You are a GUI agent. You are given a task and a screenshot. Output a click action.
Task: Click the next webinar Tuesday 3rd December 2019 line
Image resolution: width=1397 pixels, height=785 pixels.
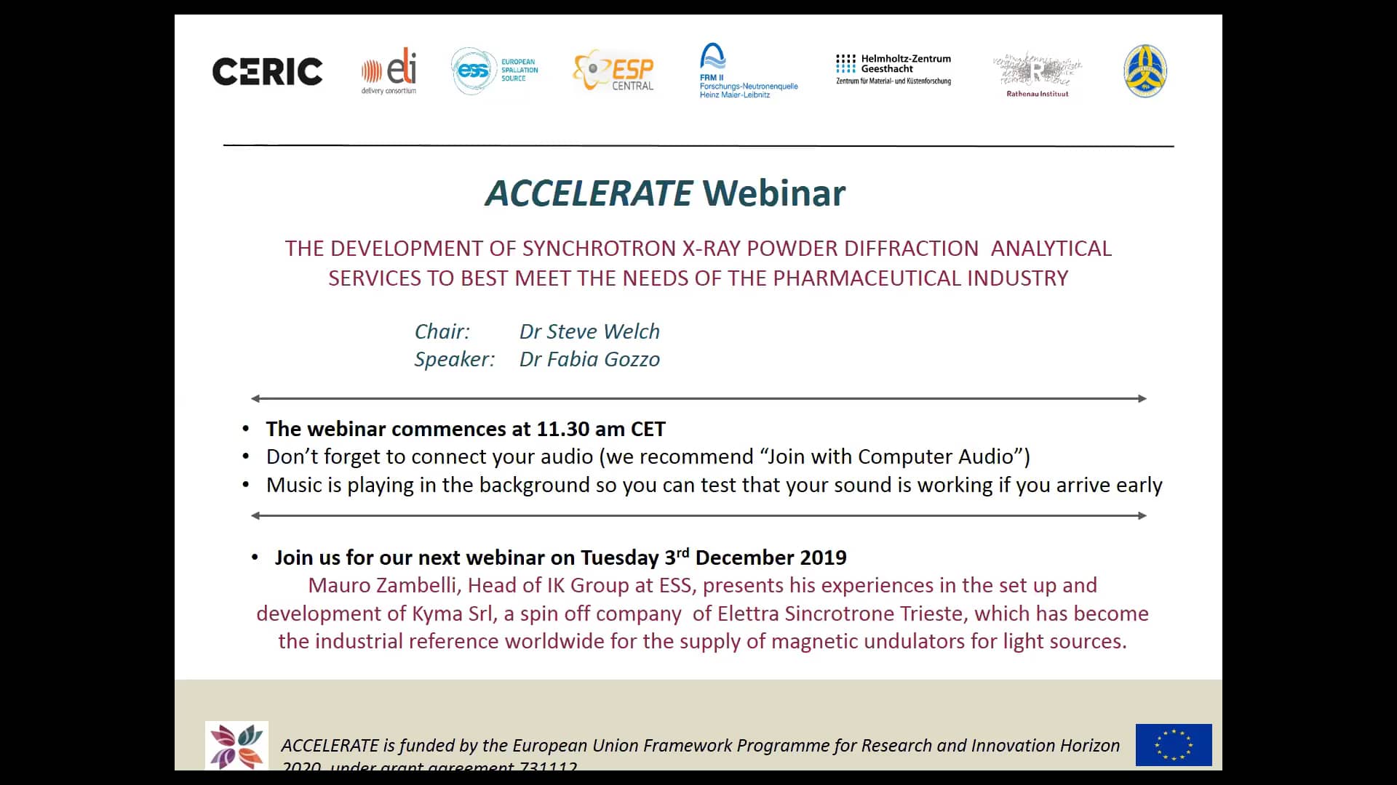(x=560, y=557)
